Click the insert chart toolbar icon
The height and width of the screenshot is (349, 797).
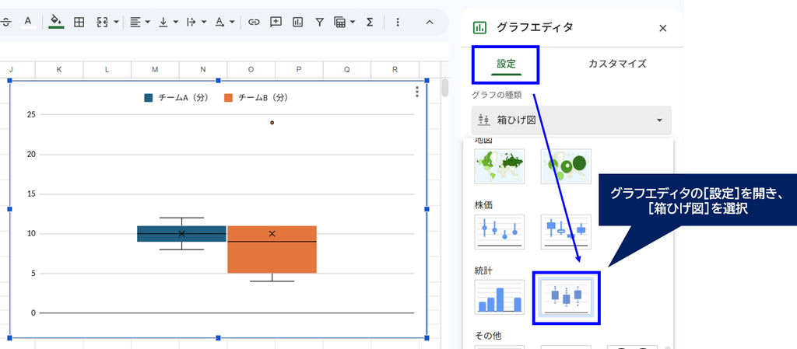coord(298,22)
